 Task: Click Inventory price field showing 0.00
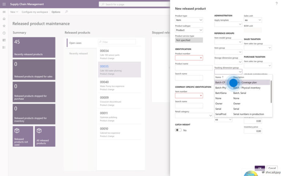pyautogui.click(x=253, y=131)
